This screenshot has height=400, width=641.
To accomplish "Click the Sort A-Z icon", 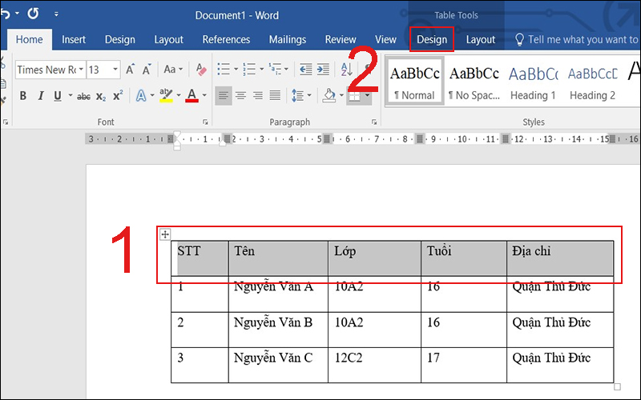I will [x=347, y=70].
